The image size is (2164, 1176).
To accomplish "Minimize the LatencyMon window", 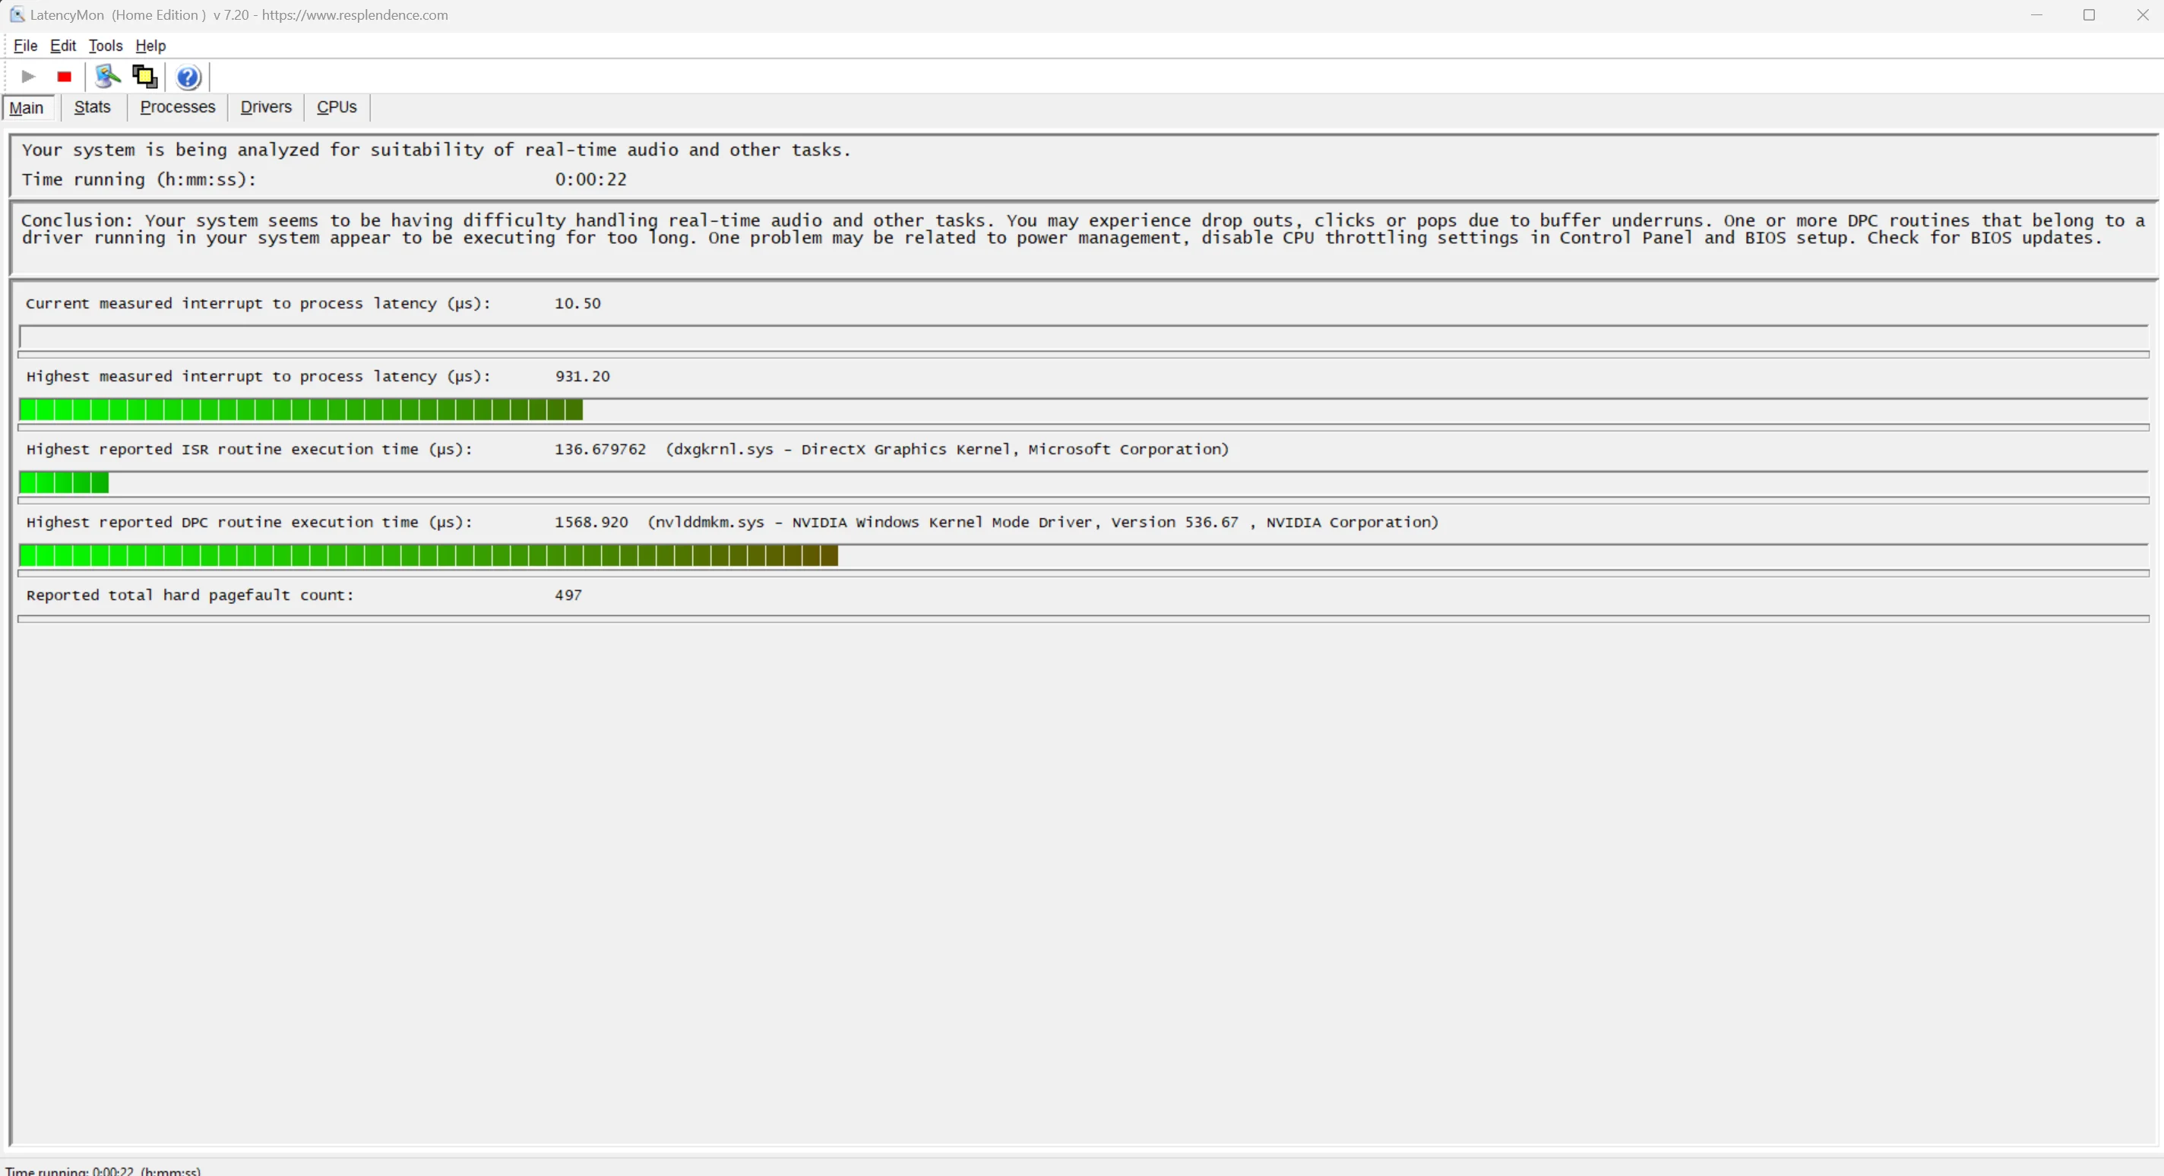I will [2036, 15].
